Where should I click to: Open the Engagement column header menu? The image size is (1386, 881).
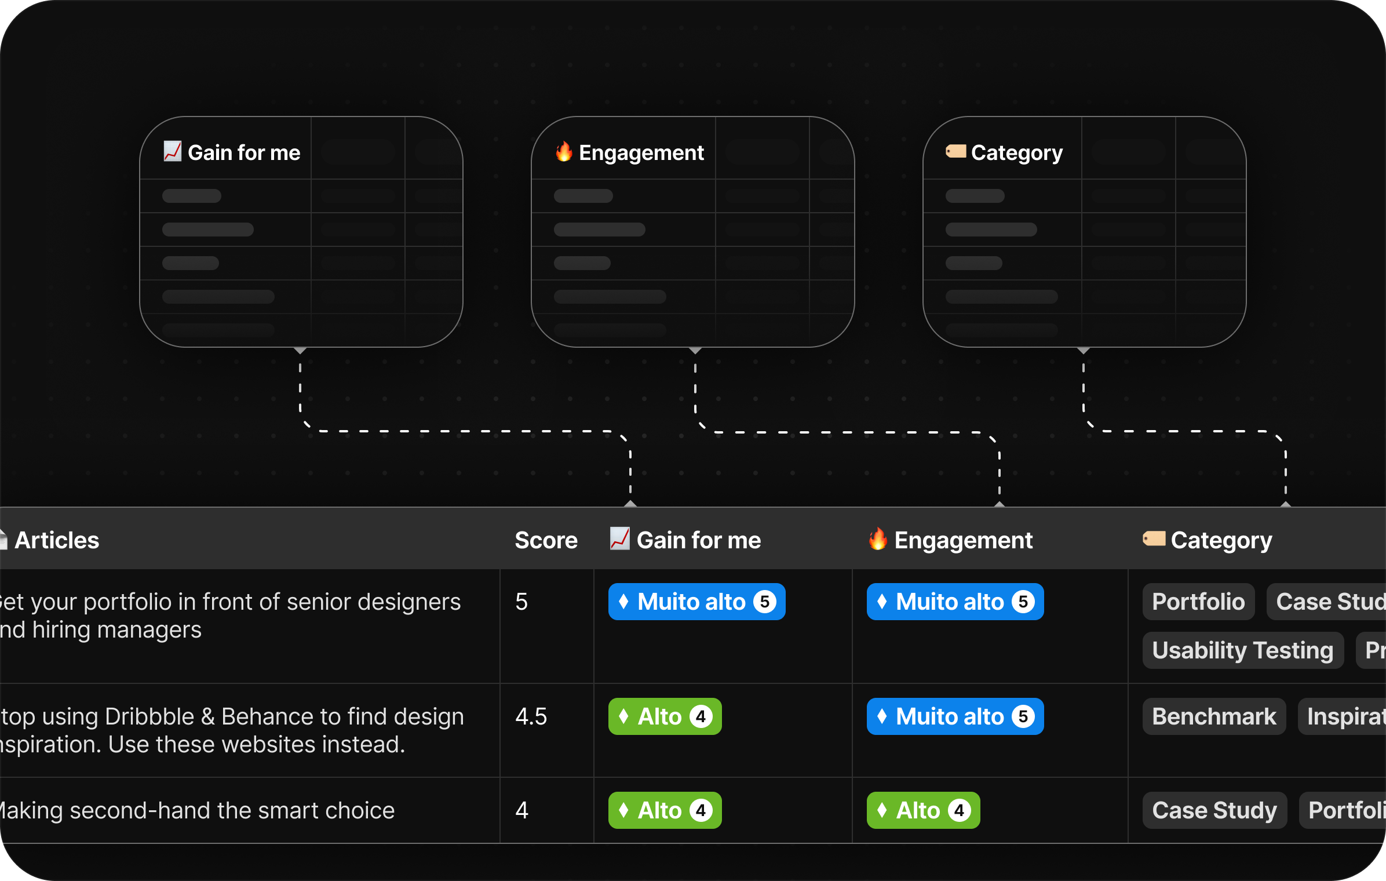(963, 540)
